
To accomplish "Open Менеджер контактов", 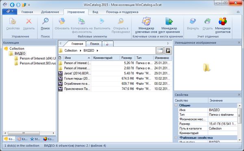I will point(223,25).
